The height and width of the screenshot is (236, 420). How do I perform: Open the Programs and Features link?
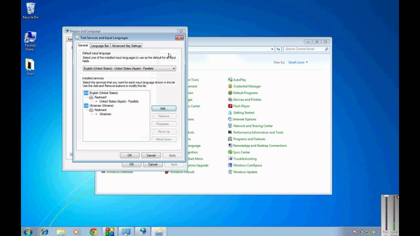click(x=249, y=139)
